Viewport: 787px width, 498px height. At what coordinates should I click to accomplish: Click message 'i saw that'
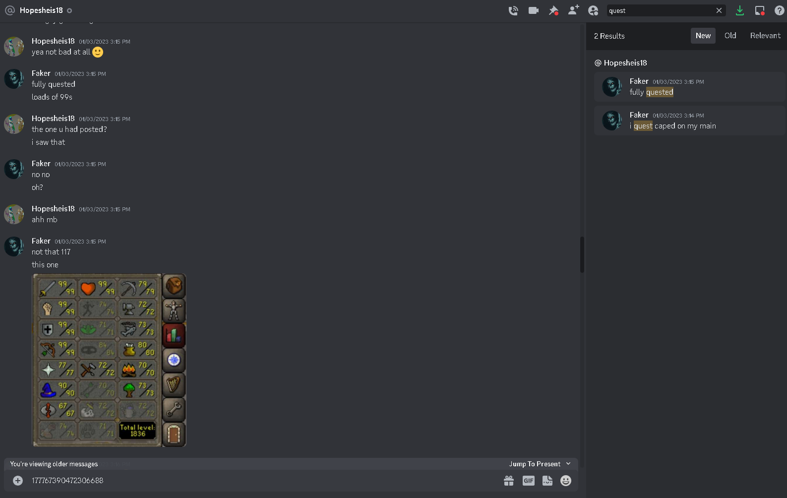pos(49,142)
